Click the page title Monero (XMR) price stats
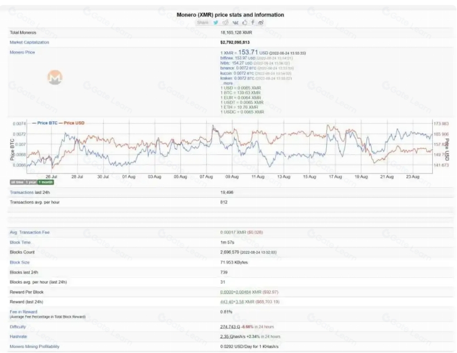Viewport: 457px width, 353px height. [230, 14]
